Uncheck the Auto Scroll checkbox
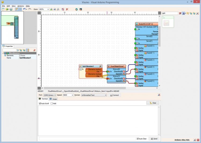201x143 pixels. point(40,103)
